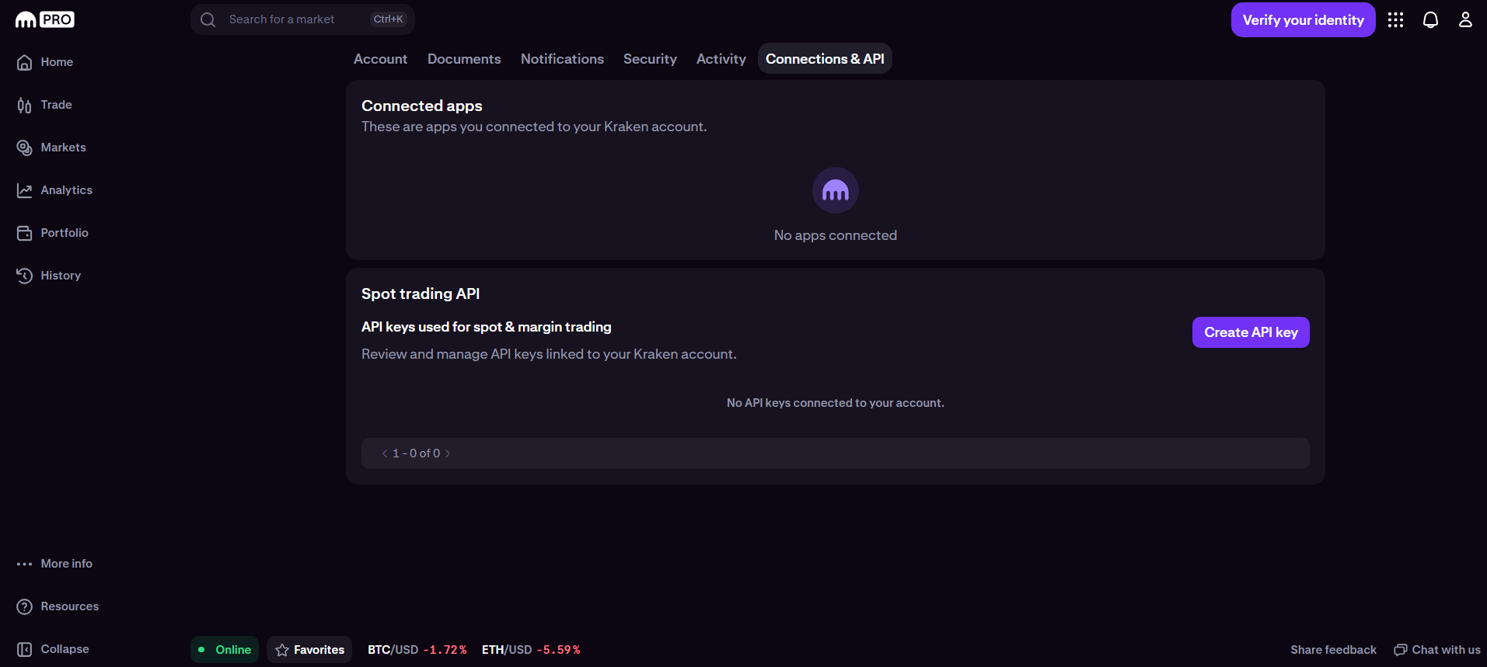This screenshot has height=667, width=1487.
Task: Click the 'Spot trading API' heading
Action: [x=421, y=294]
